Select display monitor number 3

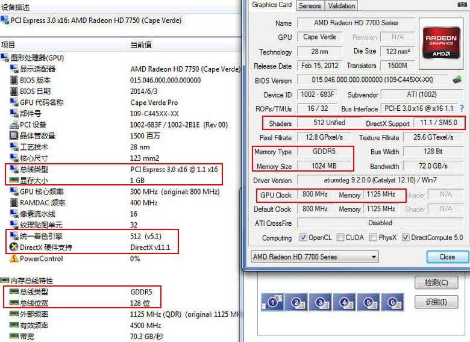click(321, 302)
